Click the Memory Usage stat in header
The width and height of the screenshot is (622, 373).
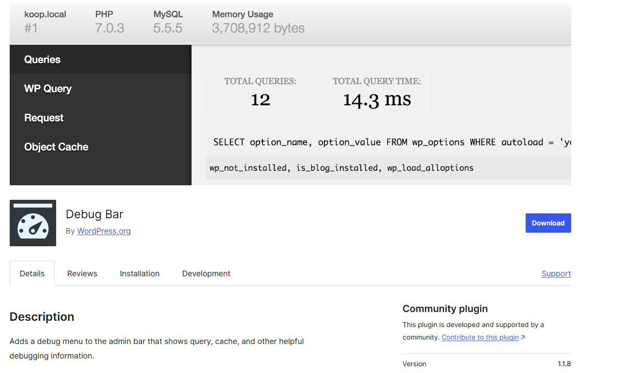tap(258, 22)
